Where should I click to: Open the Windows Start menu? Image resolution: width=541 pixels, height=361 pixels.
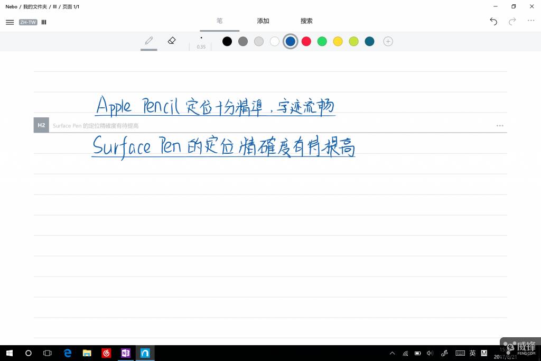10,353
